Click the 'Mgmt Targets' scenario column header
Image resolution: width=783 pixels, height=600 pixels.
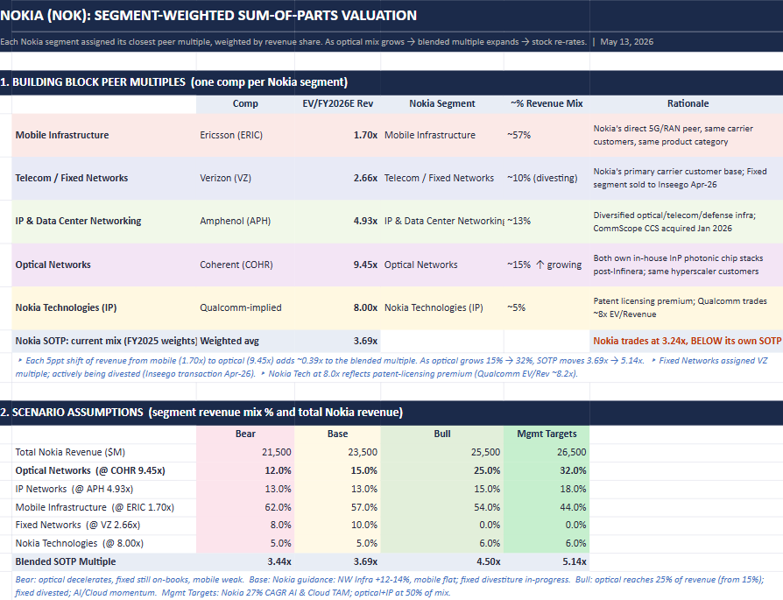click(x=547, y=434)
